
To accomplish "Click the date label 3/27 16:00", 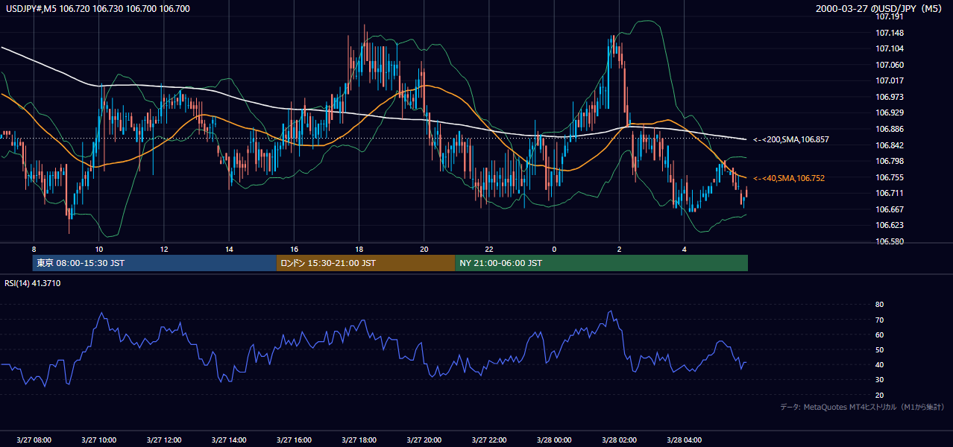I will pyautogui.click(x=294, y=440).
